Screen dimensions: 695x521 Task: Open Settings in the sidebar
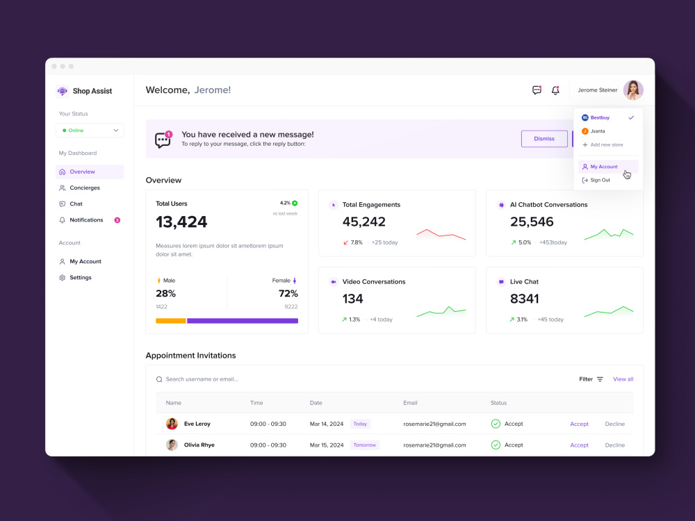coord(90,277)
